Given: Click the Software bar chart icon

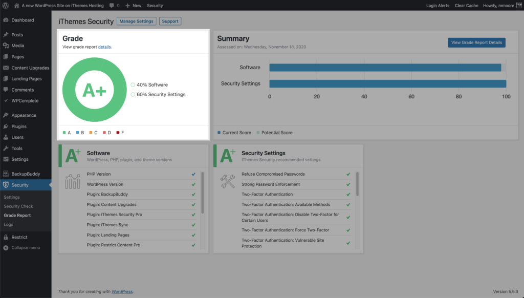Looking at the screenshot, I should tap(73, 181).
